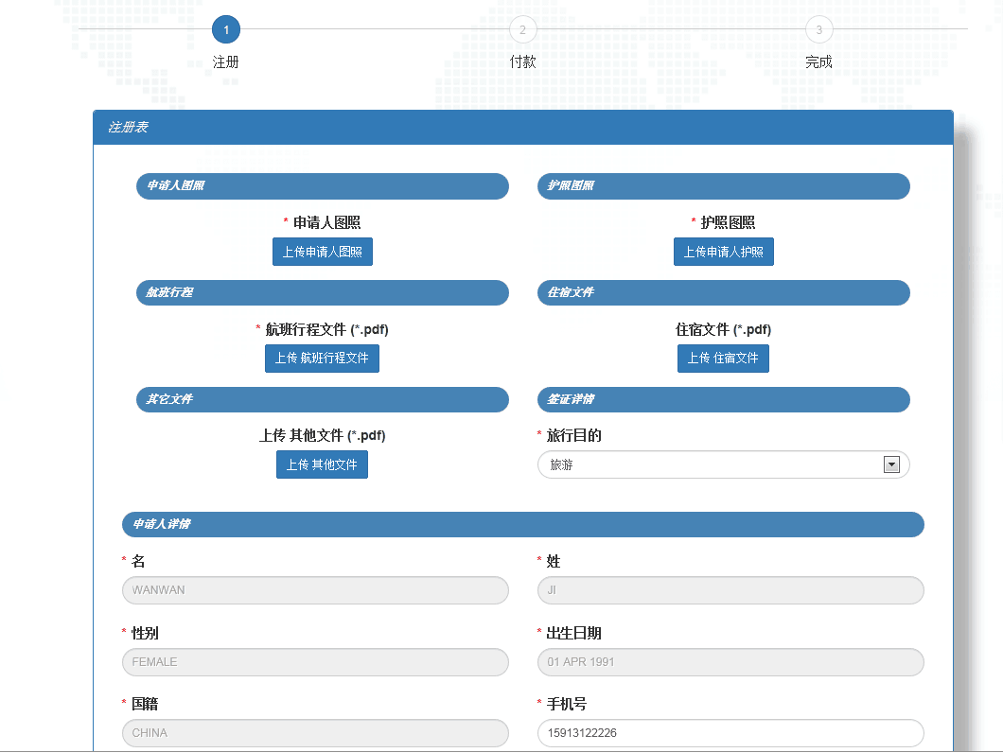This screenshot has height=753, width=1003.
Task: Click the 签证详情 section header
Action: (724, 400)
